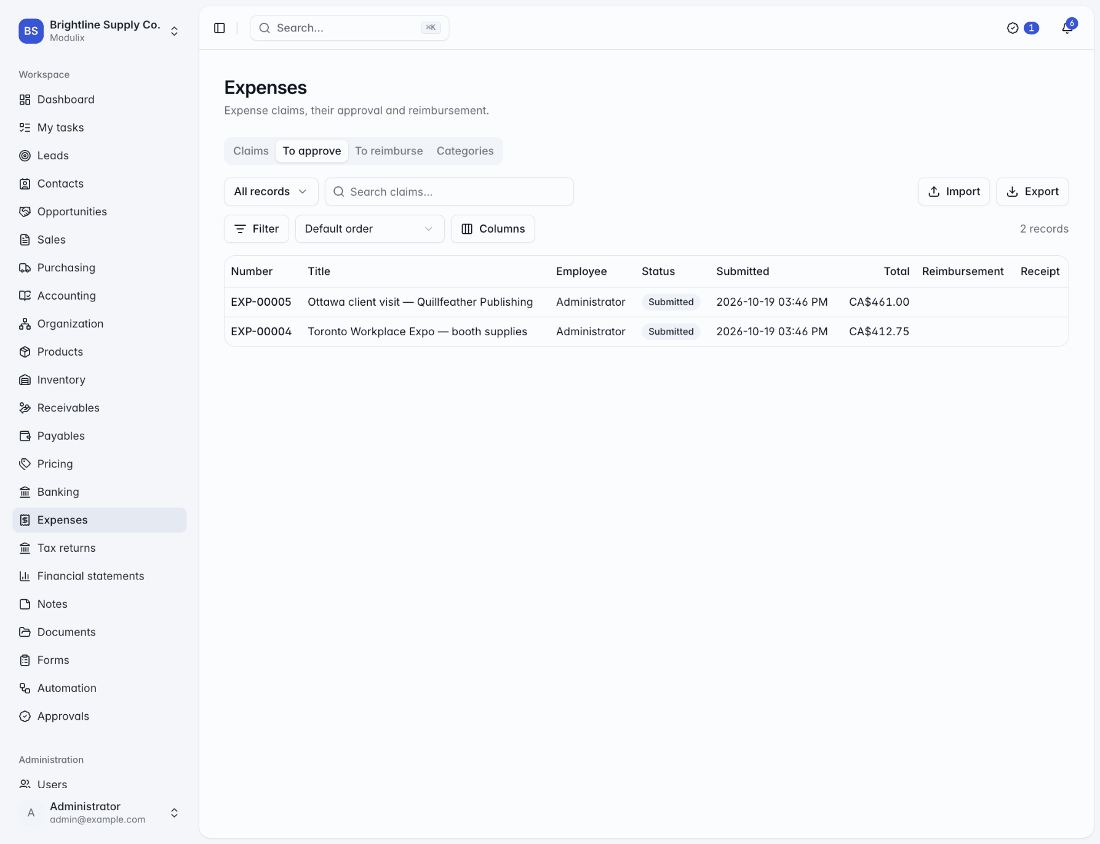Open Dashboard from sidebar
Image resolution: width=1100 pixels, height=844 pixels.
(x=99, y=100)
